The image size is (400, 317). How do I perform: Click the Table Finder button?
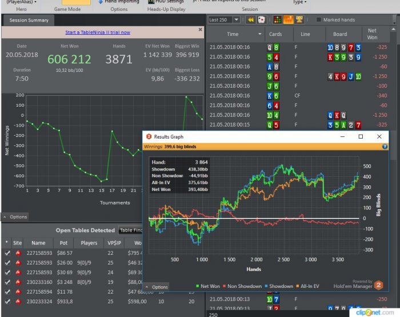coord(131,230)
